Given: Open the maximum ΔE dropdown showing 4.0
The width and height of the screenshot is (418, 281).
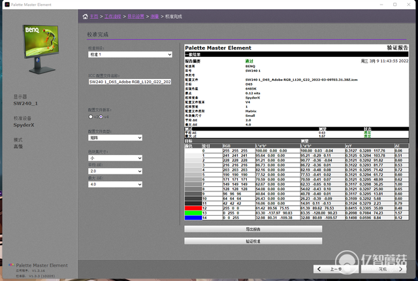Looking at the screenshot, I should [x=115, y=184].
